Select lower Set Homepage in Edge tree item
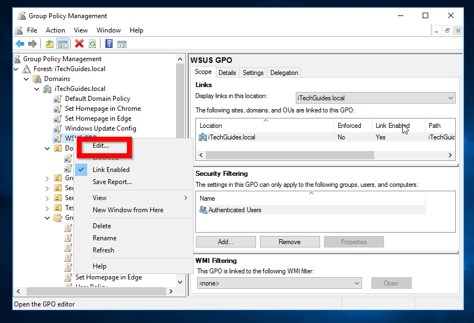 (109, 277)
